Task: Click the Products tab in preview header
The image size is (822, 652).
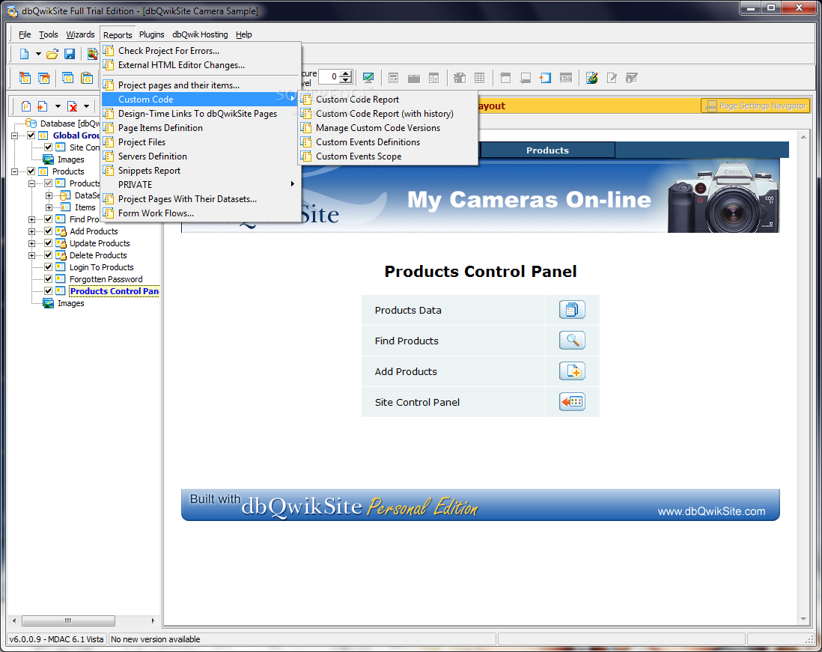Action: click(547, 150)
